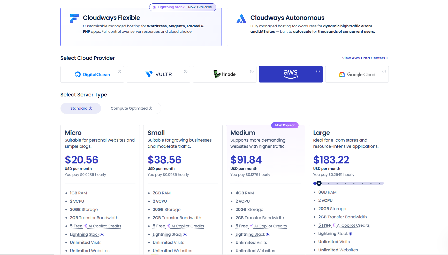Click Unlimited Websites in the Micro plan
The height and width of the screenshot is (255, 448).
90,251
